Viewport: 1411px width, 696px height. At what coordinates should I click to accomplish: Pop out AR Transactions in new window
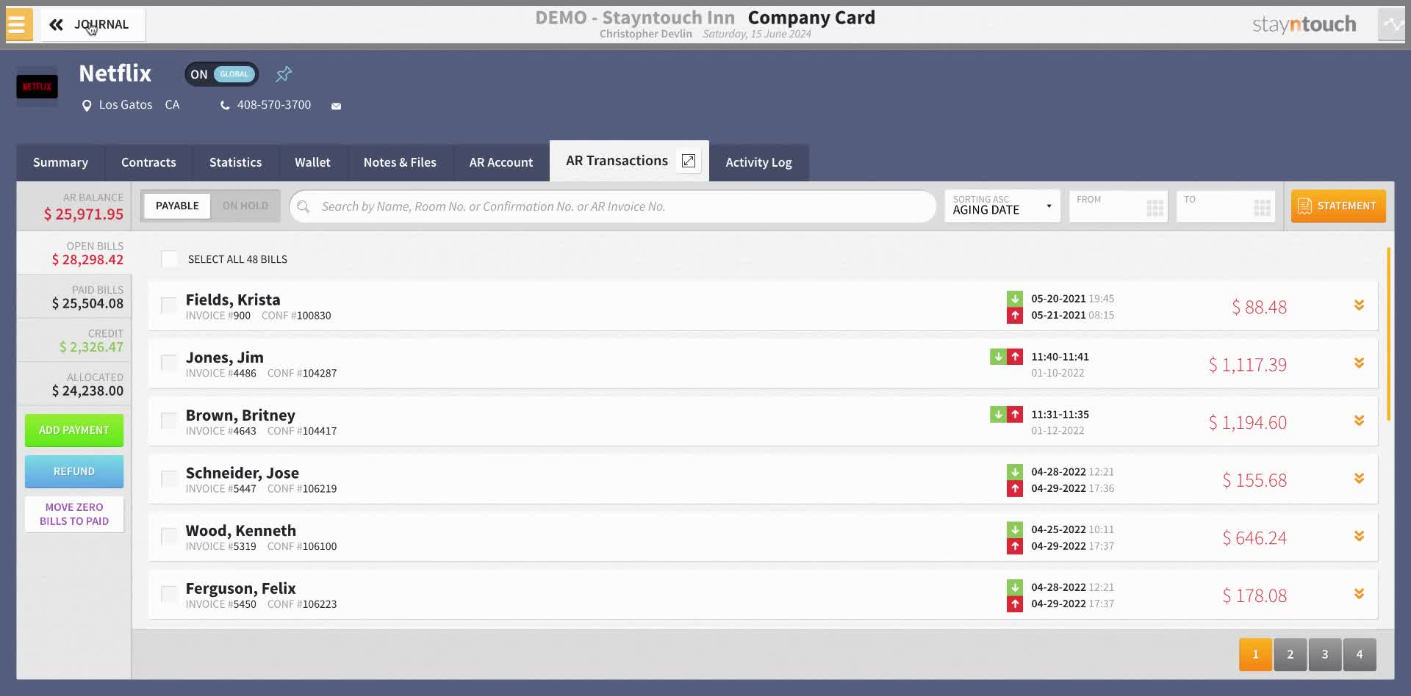(689, 161)
